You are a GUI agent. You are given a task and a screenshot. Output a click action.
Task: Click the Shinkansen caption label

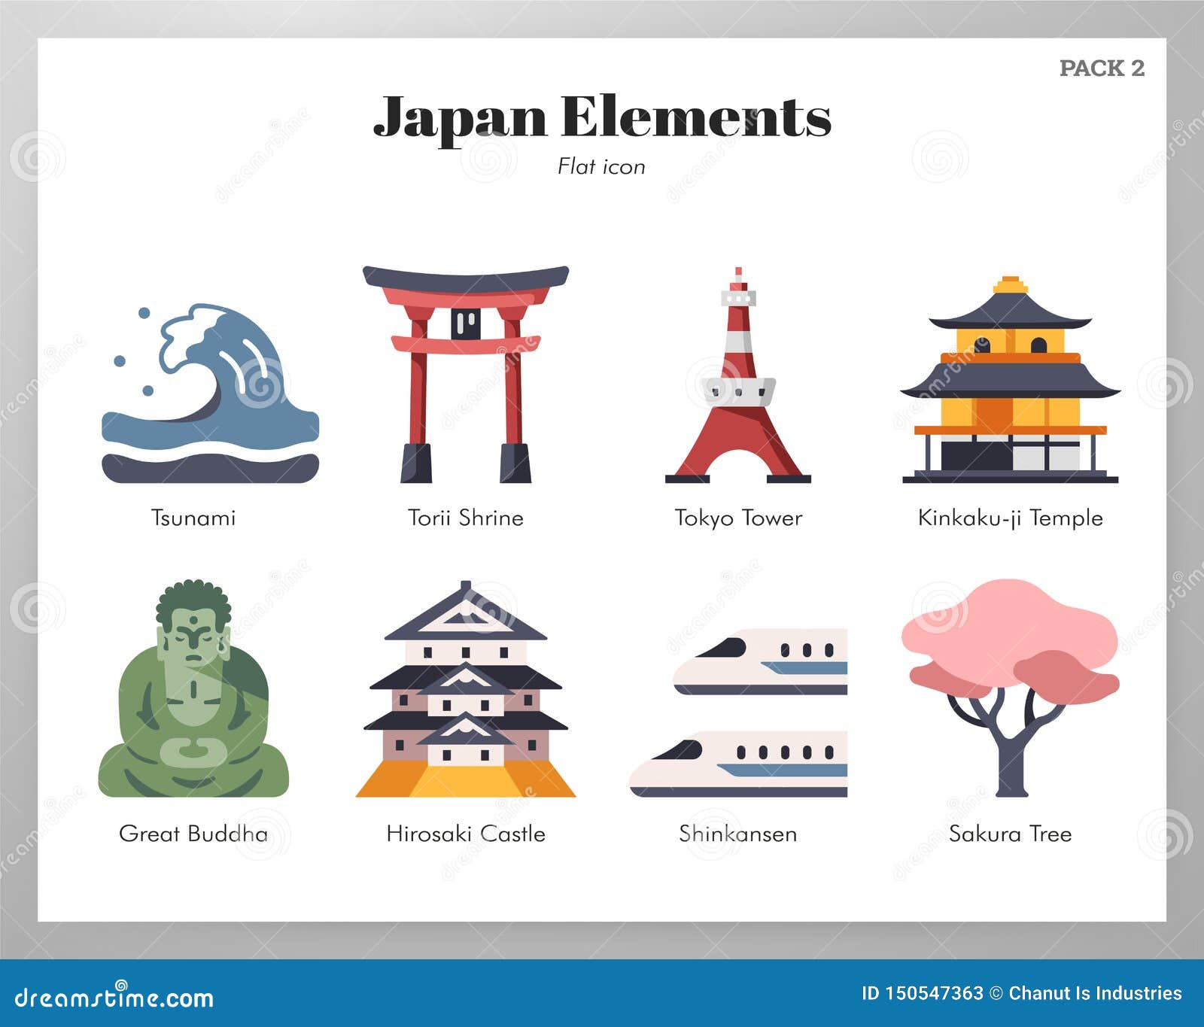click(737, 834)
